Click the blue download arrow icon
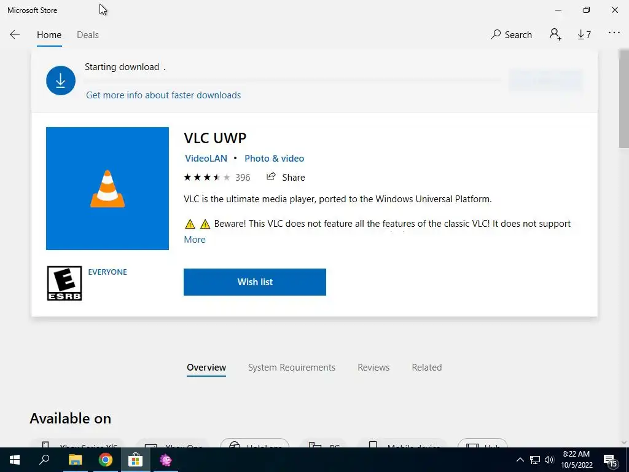This screenshot has width=629, height=472. pos(61,81)
